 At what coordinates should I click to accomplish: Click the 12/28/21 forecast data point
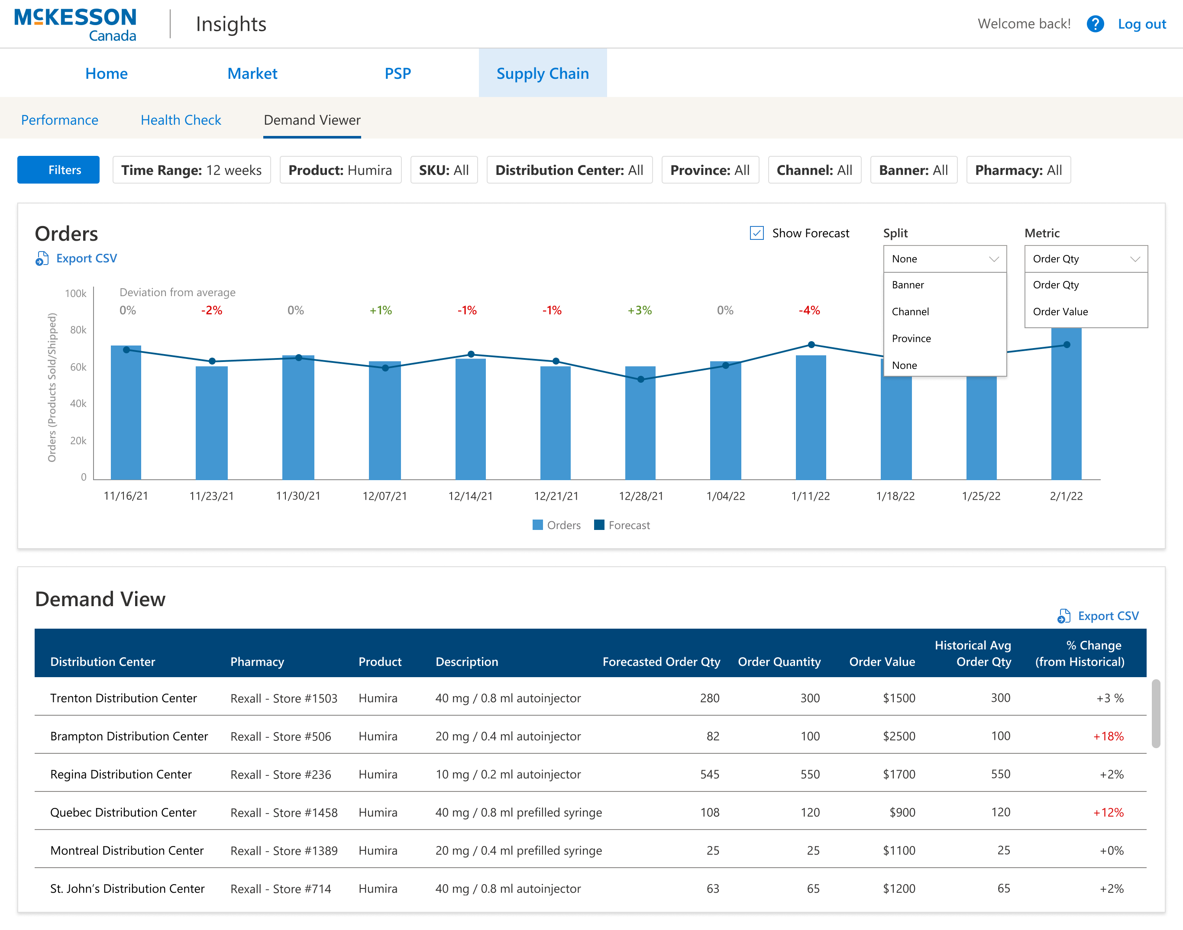[641, 379]
